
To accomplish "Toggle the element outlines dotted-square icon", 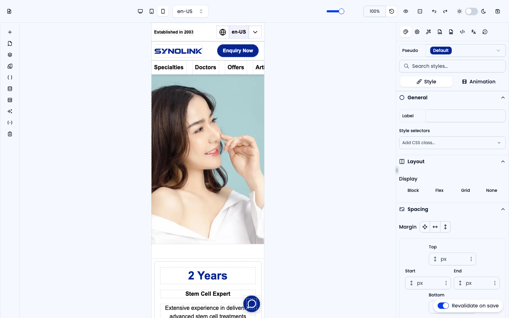I will (x=420, y=11).
